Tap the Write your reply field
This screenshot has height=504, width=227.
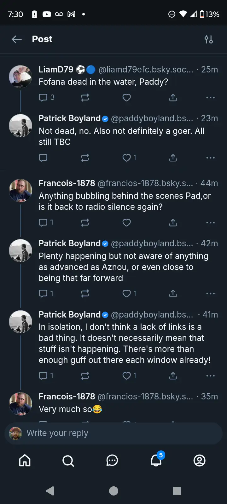pyautogui.click(x=113, y=433)
